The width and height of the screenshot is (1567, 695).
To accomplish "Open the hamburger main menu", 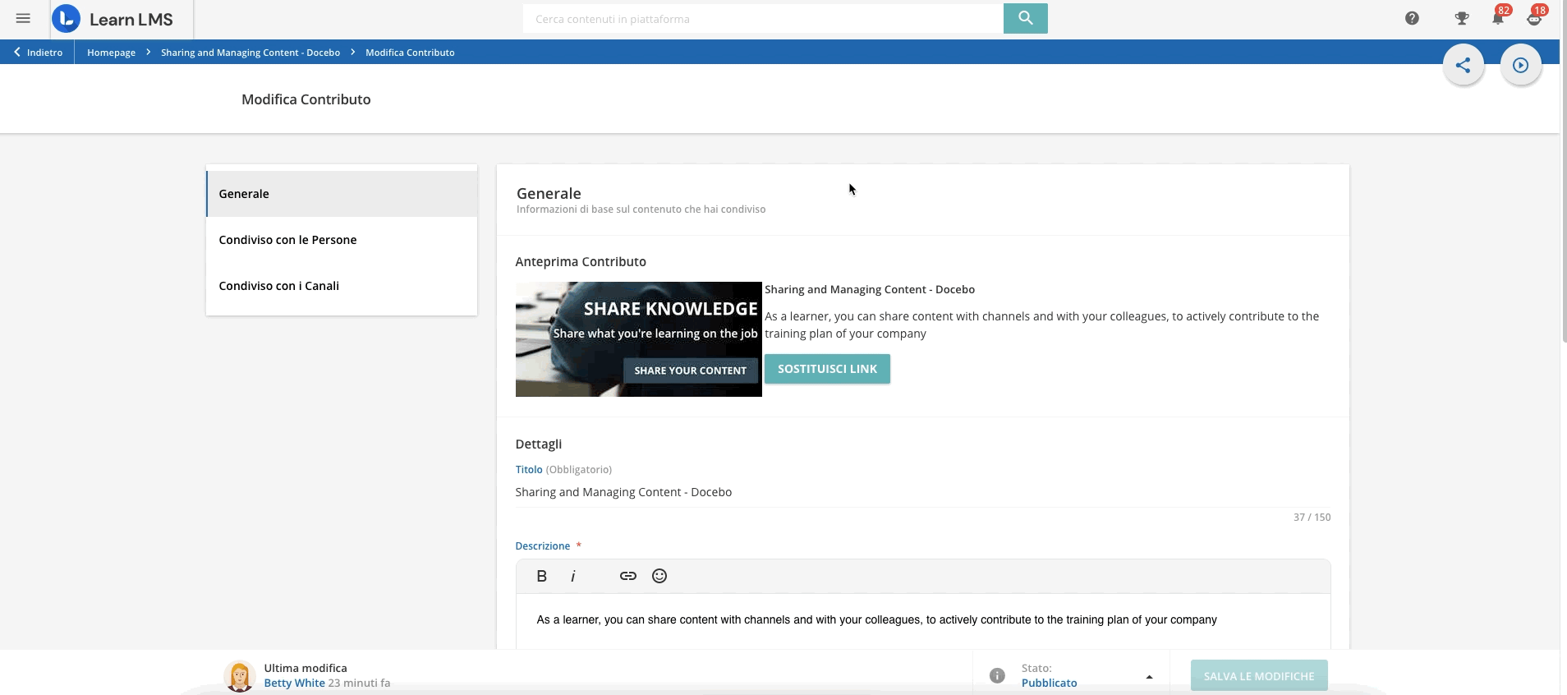I will click(x=23, y=18).
